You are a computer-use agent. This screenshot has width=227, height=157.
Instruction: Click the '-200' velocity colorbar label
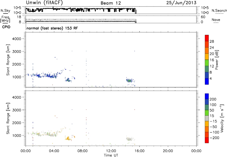215,138
